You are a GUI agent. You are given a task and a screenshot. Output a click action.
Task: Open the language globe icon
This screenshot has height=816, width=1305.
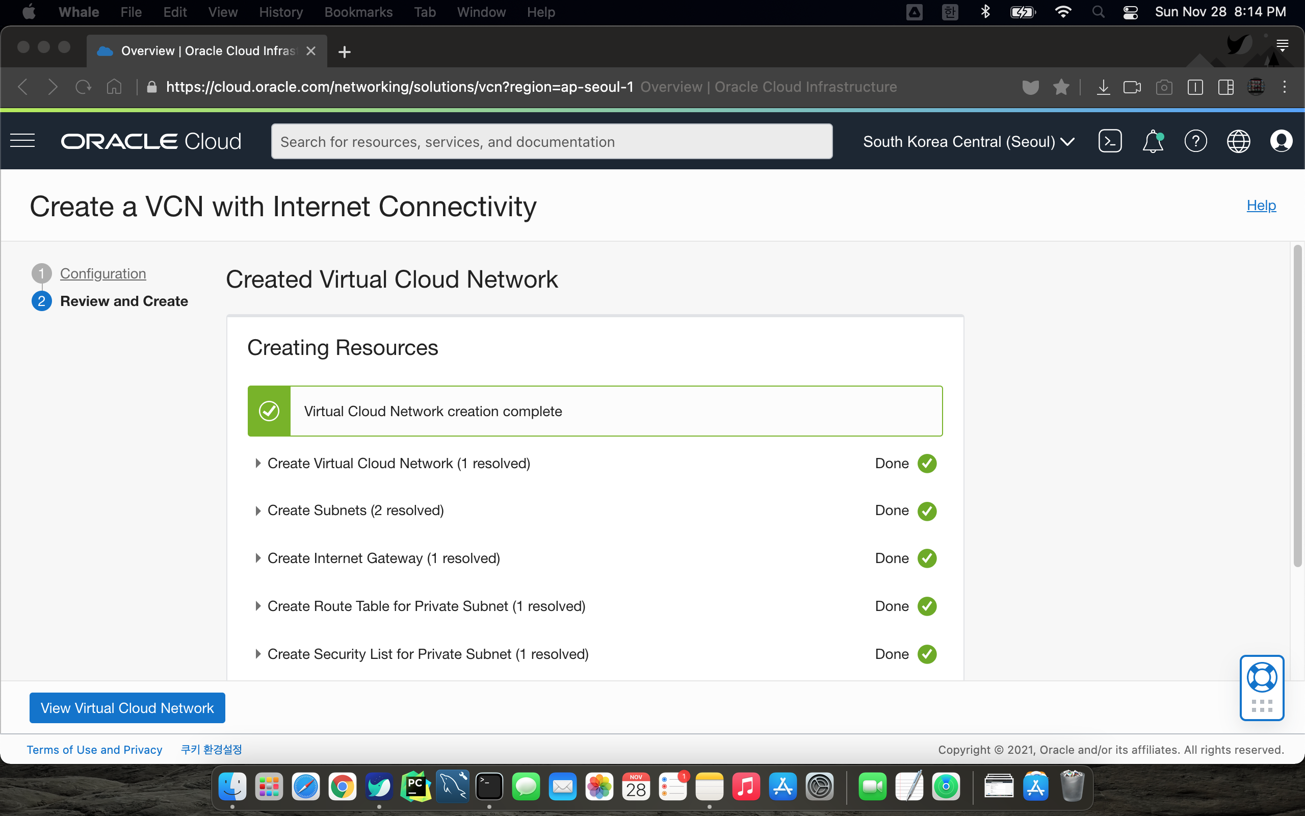(1238, 141)
